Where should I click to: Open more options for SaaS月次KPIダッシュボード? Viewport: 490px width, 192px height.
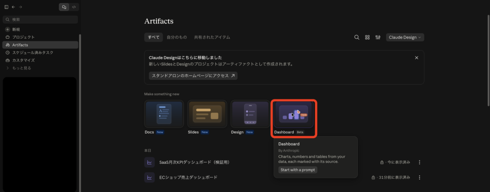[419, 162]
